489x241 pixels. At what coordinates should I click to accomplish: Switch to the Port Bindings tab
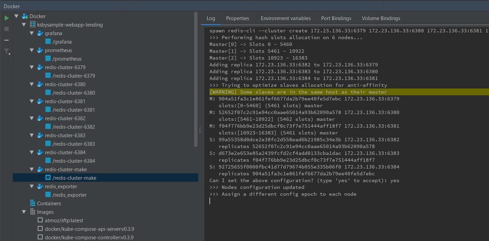coord(336,19)
